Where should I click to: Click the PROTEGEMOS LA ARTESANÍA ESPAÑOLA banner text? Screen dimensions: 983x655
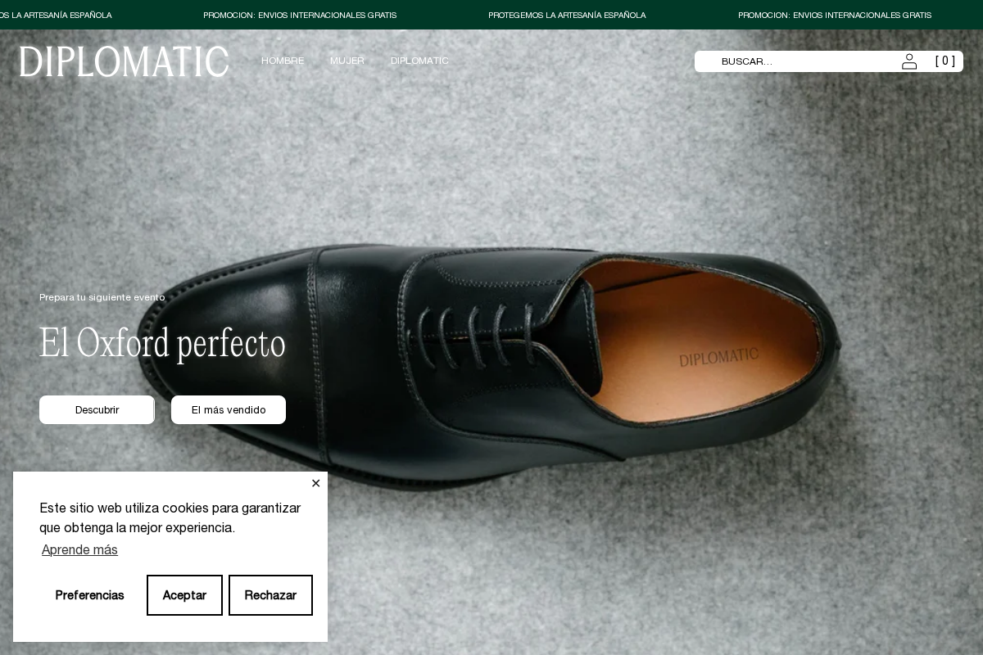(x=567, y=15)
